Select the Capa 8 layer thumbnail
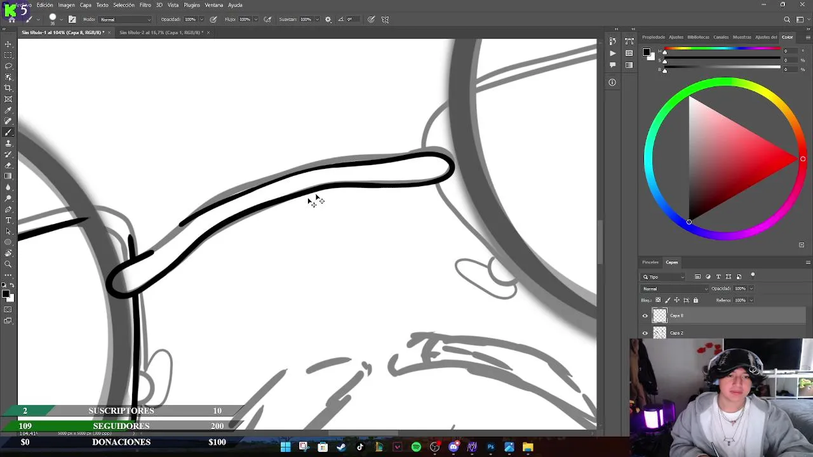The width and height of the screenshot is (813, 457). click(660, 315)
